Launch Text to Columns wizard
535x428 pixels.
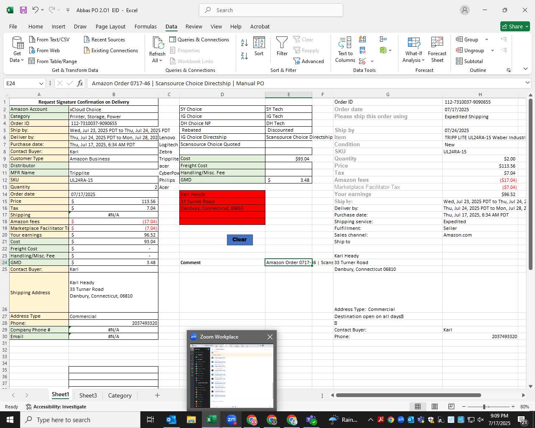[345, 49]
